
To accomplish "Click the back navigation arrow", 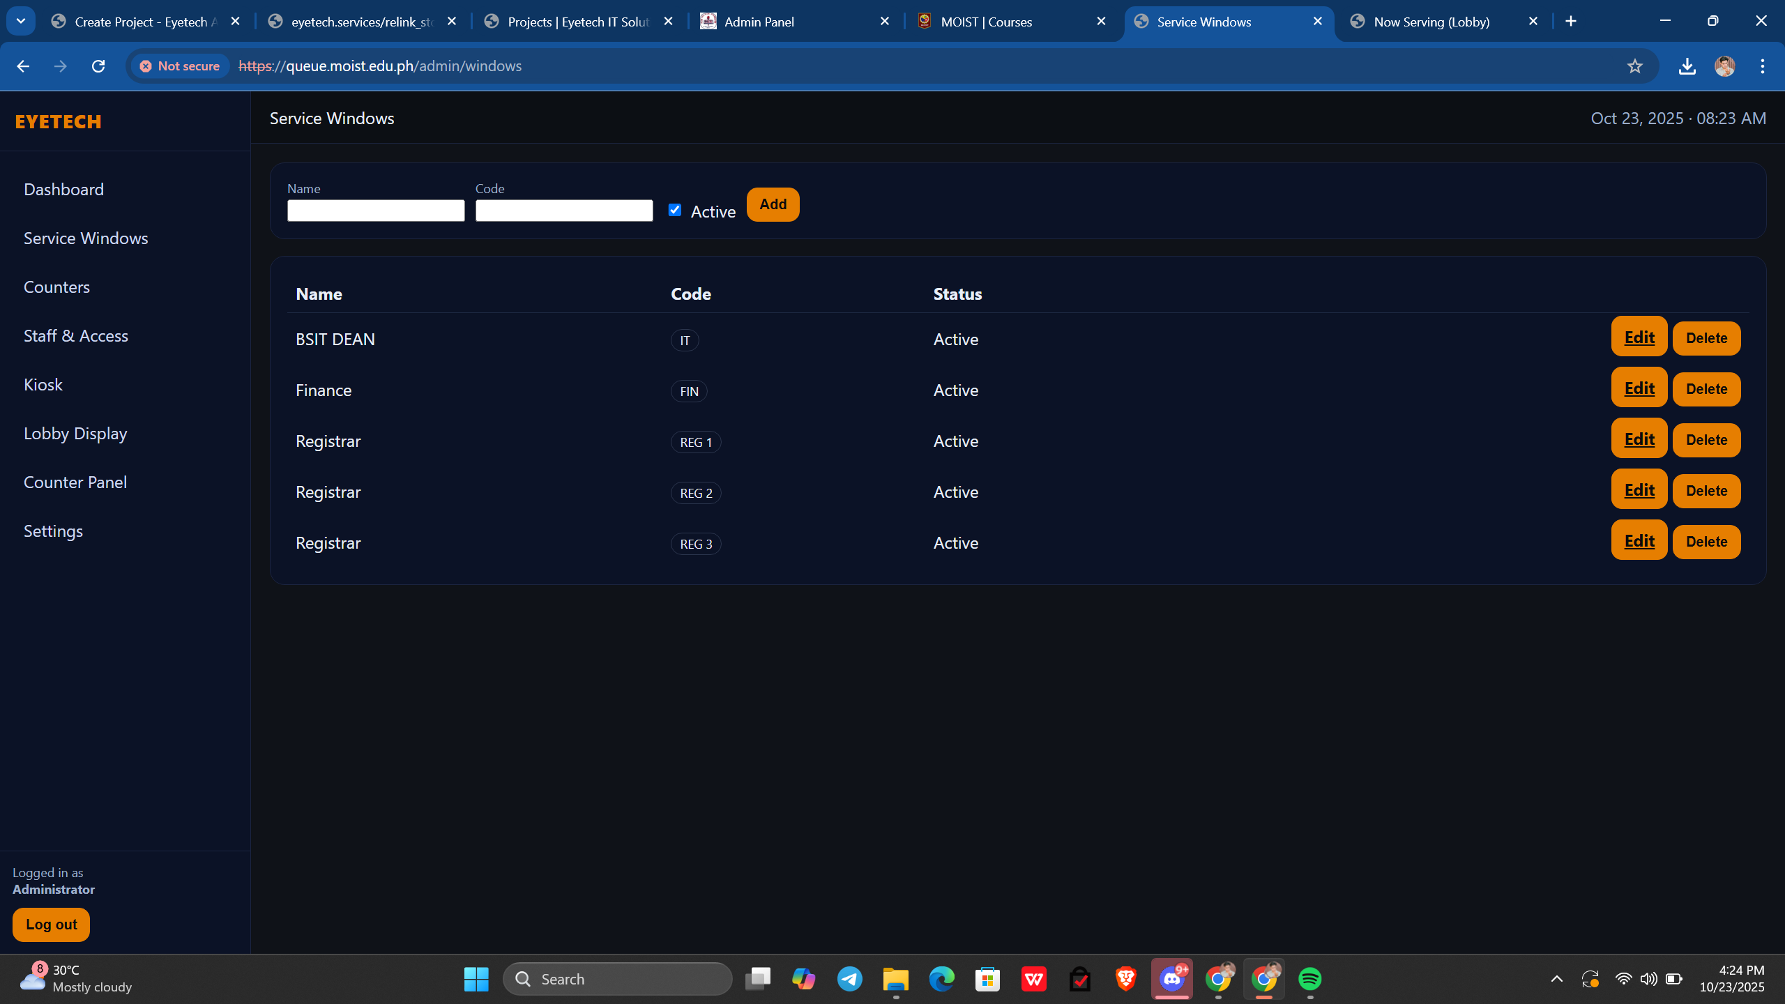I will point(23,66).
